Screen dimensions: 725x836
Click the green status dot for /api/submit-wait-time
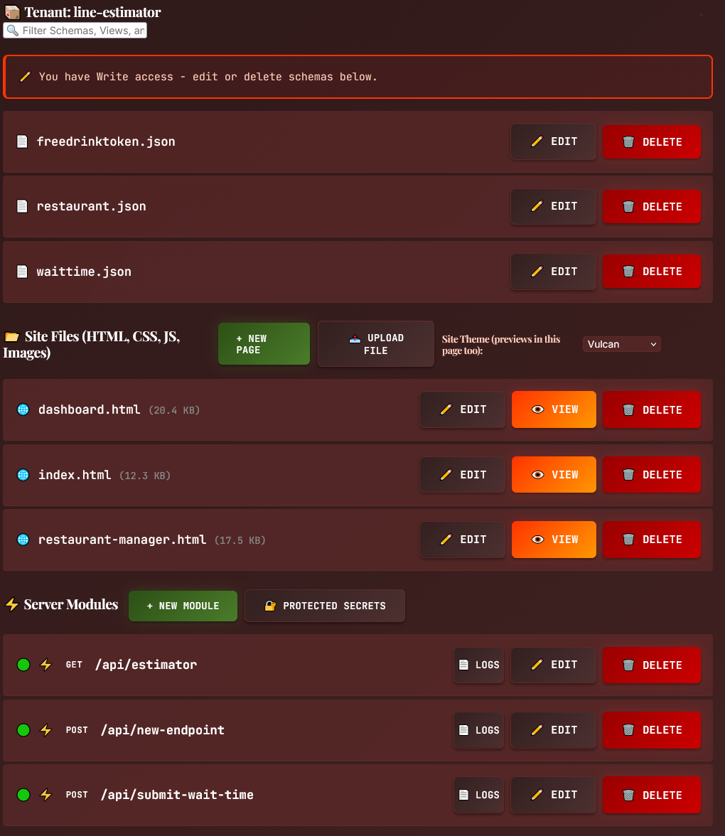[23, 795]
